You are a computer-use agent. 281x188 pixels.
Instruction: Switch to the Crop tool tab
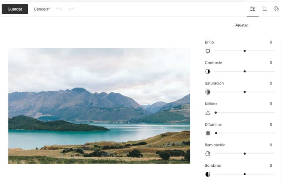tap(264, 9)
